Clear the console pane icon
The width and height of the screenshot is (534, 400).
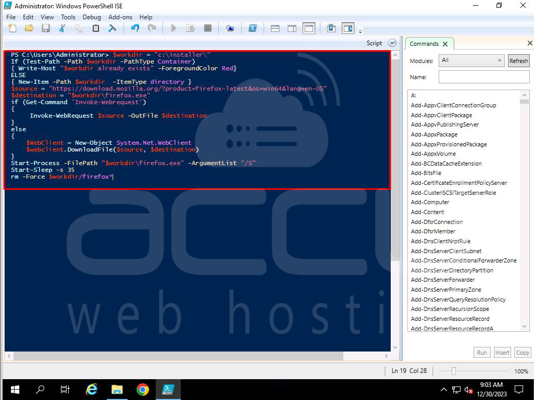click(x=112, y=28)
